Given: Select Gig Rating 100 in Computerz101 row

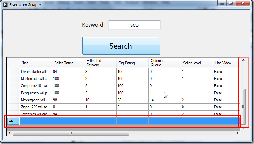Looking at the screenshot, I should coord(132,86).
